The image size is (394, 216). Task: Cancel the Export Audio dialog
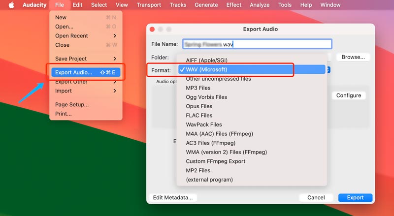click(x=316, y=198)
